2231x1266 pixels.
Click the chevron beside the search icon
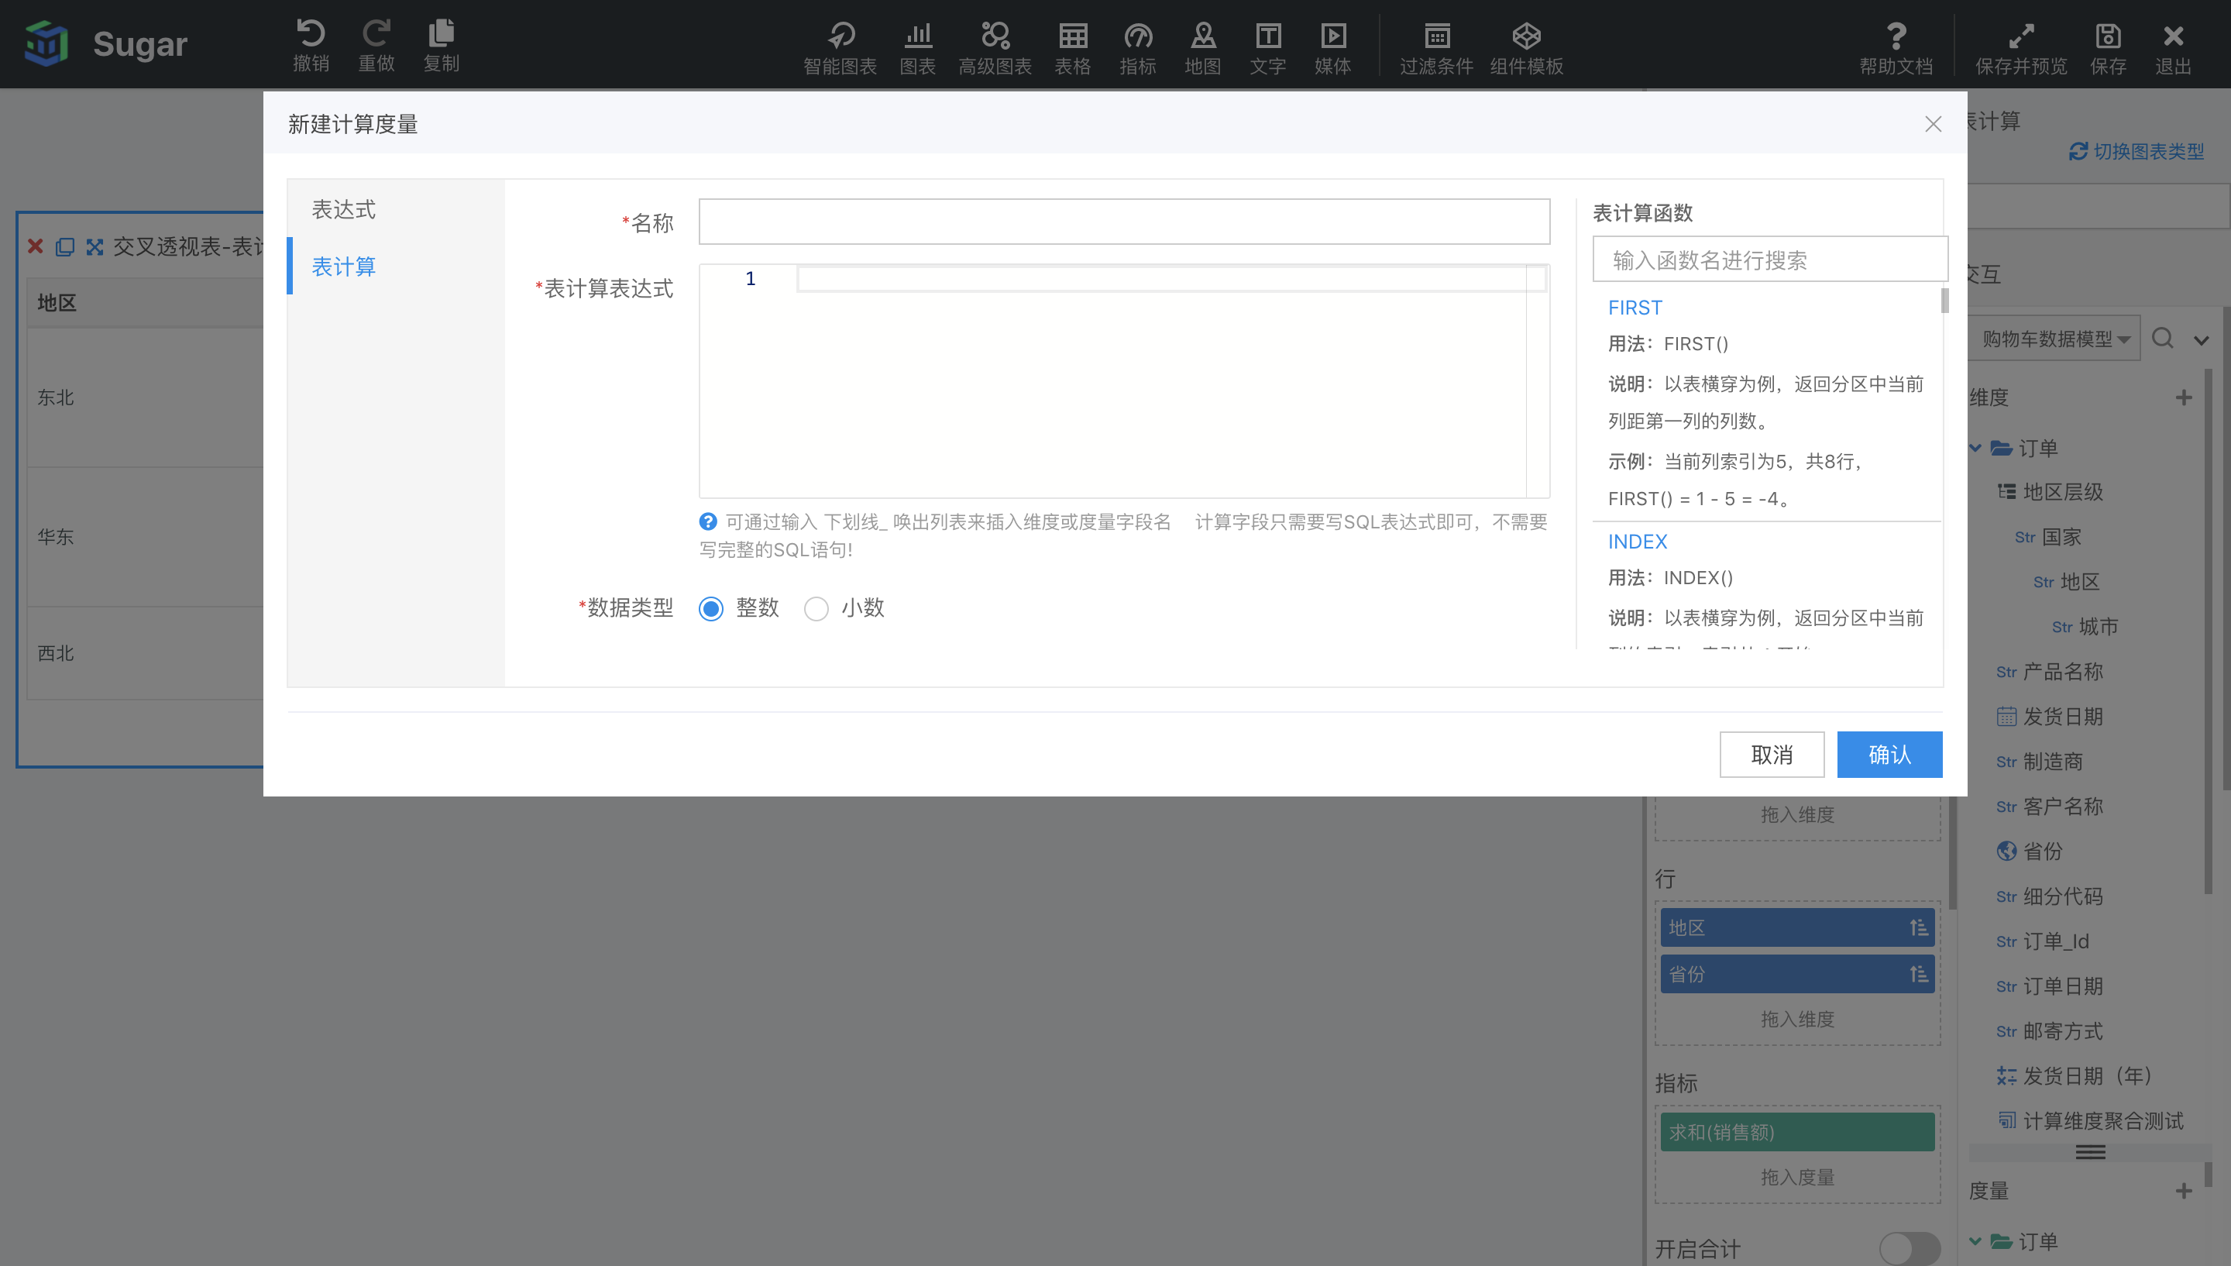coord(2202,340)
